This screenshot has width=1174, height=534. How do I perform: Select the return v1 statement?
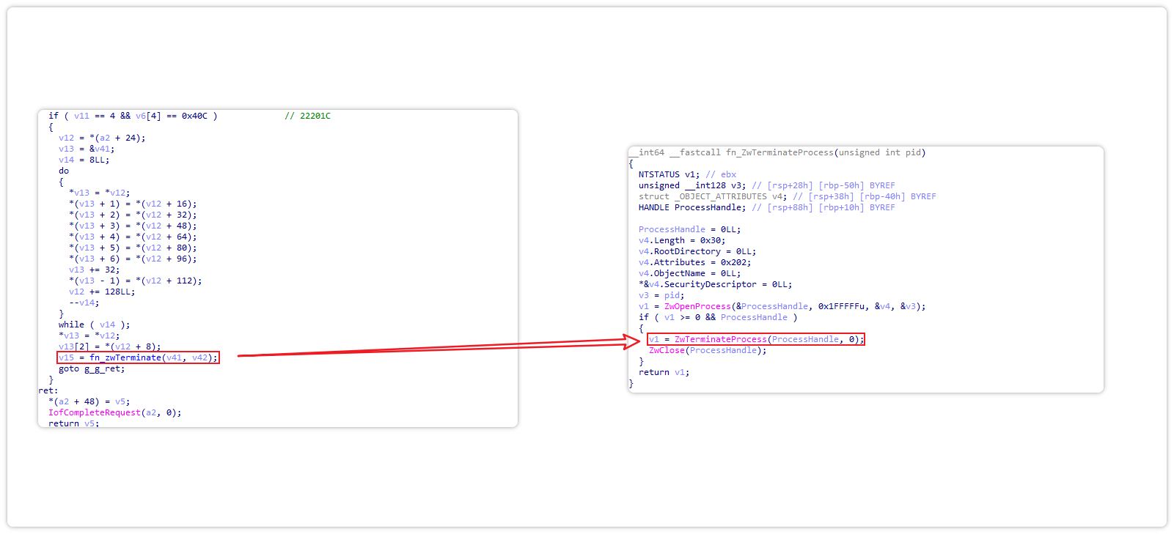(x=664, y=372)
